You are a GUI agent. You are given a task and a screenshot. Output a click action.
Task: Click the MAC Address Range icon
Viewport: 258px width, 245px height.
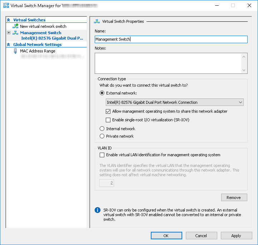15,51
